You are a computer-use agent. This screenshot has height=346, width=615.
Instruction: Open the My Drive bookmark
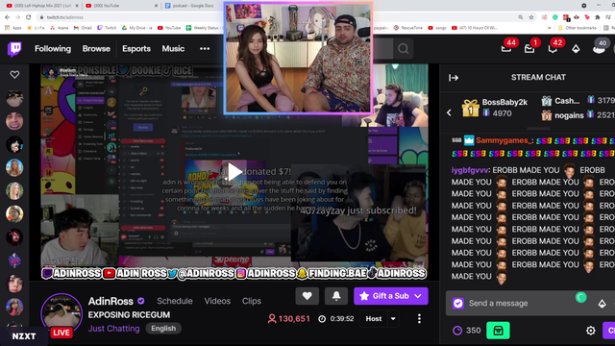[136, 28]
